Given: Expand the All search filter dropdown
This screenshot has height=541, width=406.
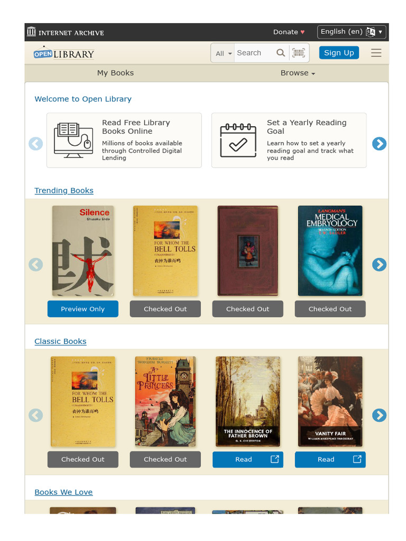Looking at the screenshot, I should tap(223, 53).
